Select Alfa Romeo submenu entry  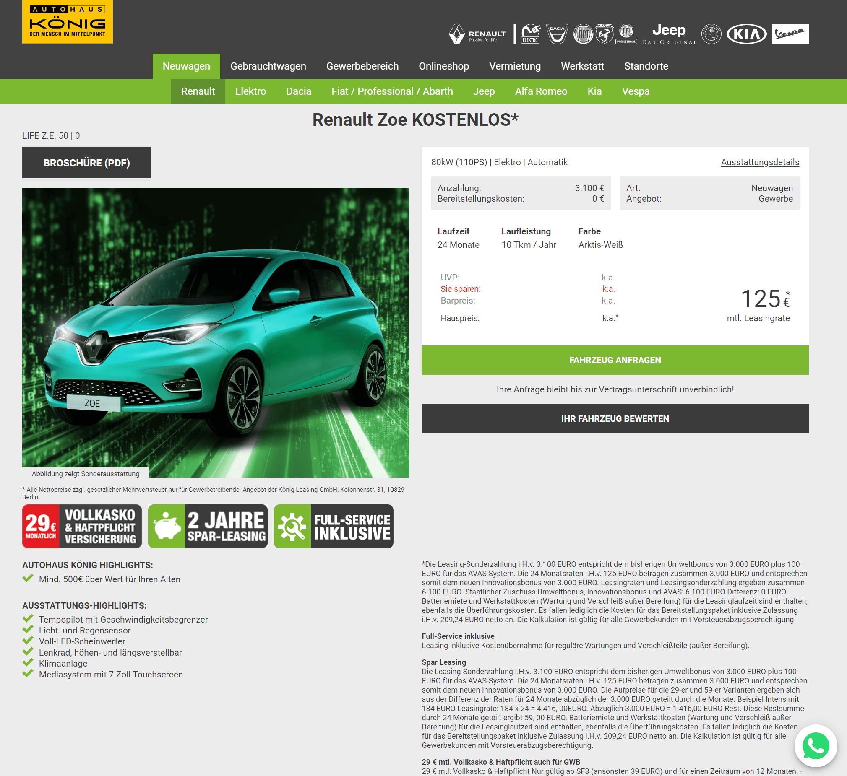click(x=541, y=91)
